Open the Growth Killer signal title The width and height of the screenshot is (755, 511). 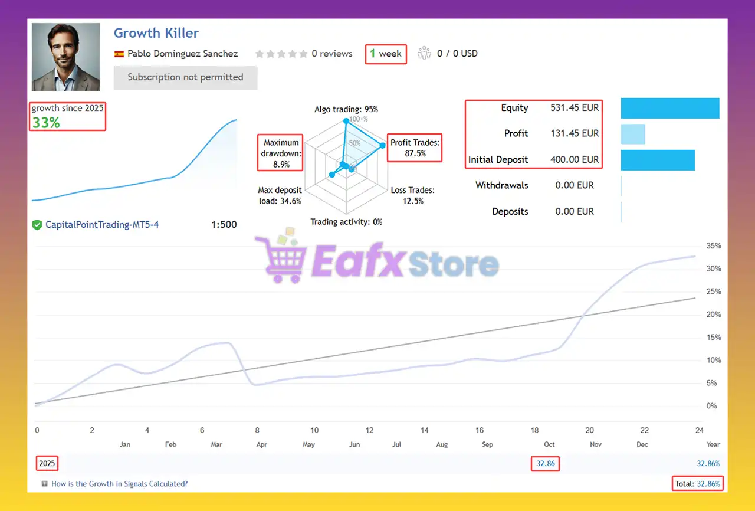tap(156, 33)
